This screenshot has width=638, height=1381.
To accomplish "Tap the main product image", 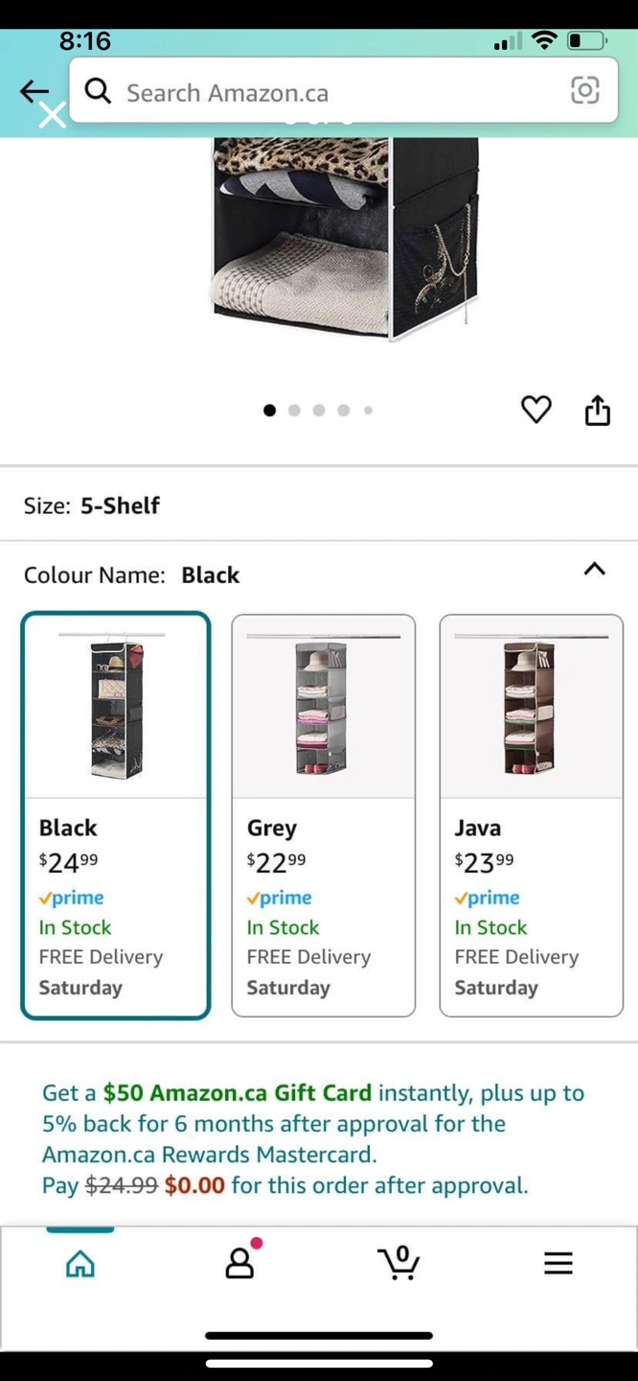I will tap(343, 240).
